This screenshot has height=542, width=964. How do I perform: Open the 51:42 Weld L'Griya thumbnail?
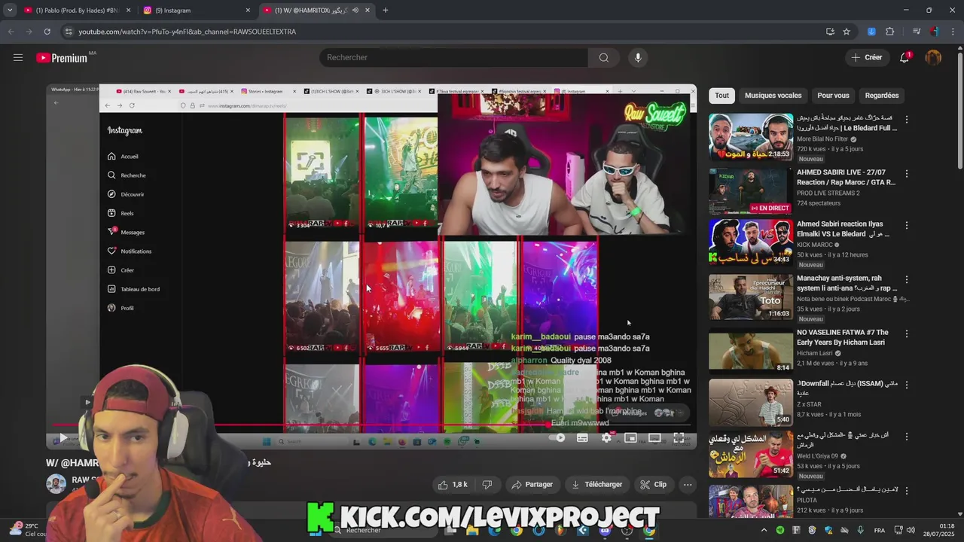pos(751,453)
